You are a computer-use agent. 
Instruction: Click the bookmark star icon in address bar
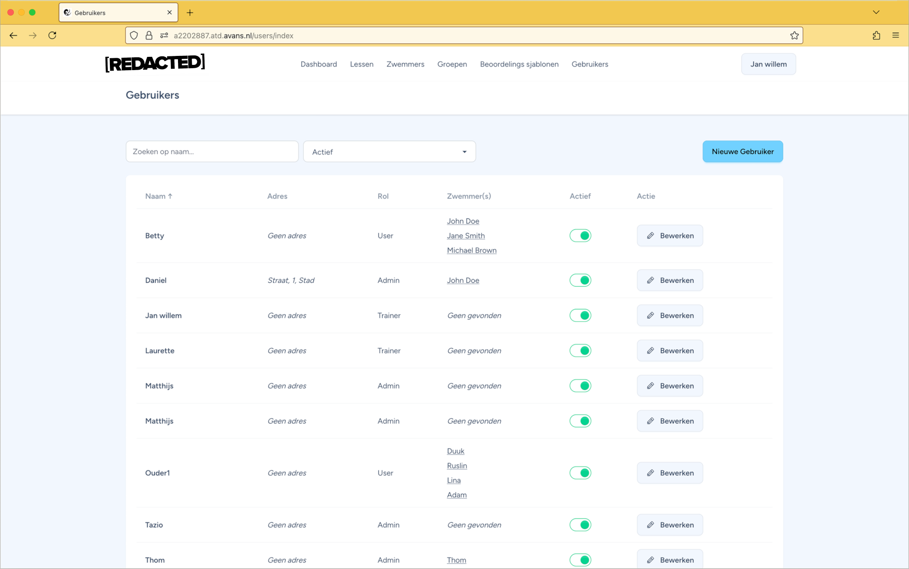point(794,36)
